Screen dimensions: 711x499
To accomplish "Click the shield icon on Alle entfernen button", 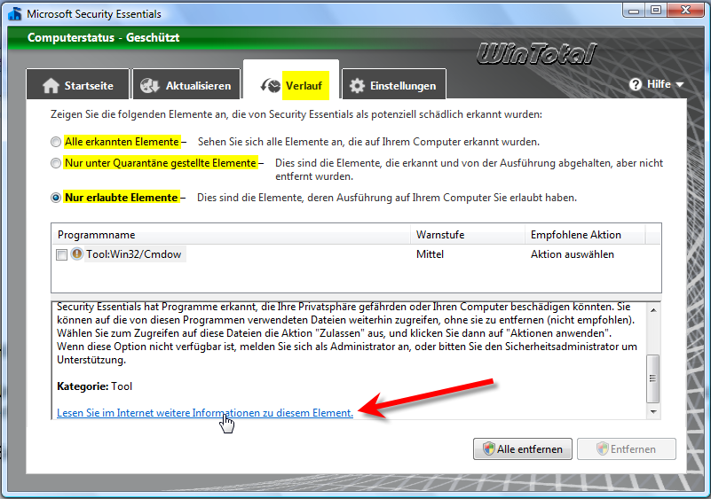I will coord(488,448).
